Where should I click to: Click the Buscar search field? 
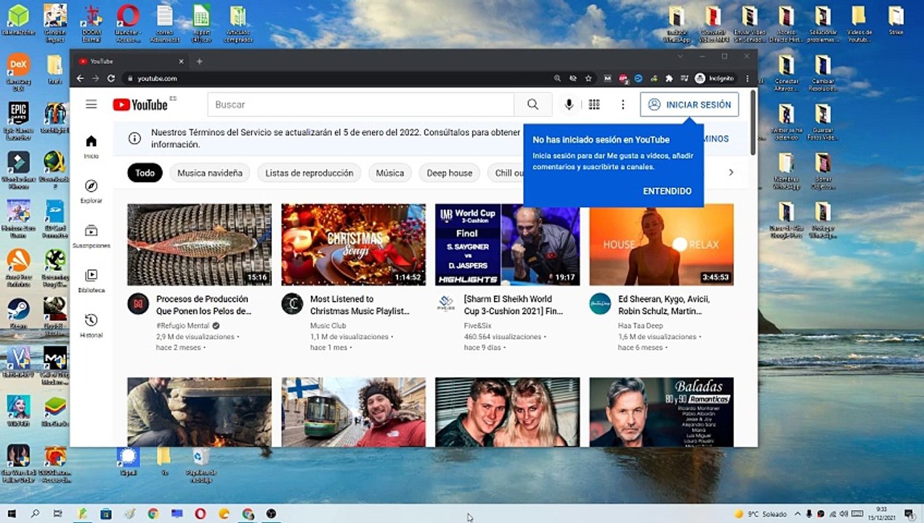[x=360, y=105]
